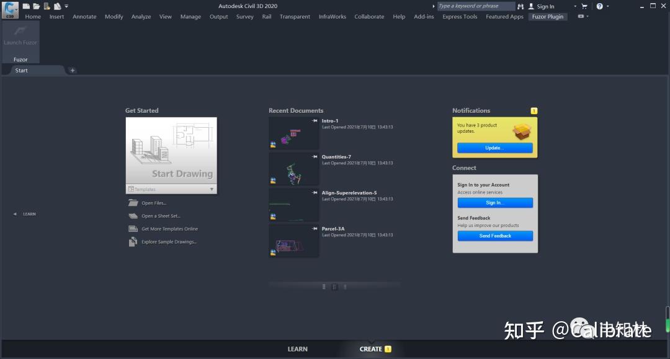
Task: Switch to the Fuzor Plugin ribbon tab
Action: pyautogui.click(x=548, y=17)
